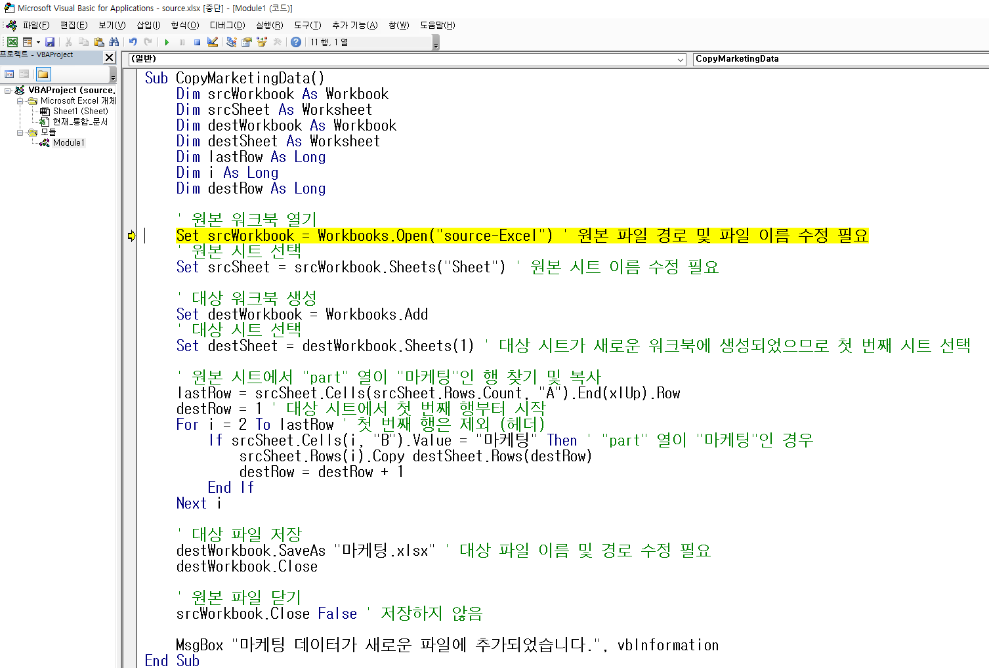Open the CopyMarketingData procedure dropdown
The image size is (989, 668).
(841, 59)
